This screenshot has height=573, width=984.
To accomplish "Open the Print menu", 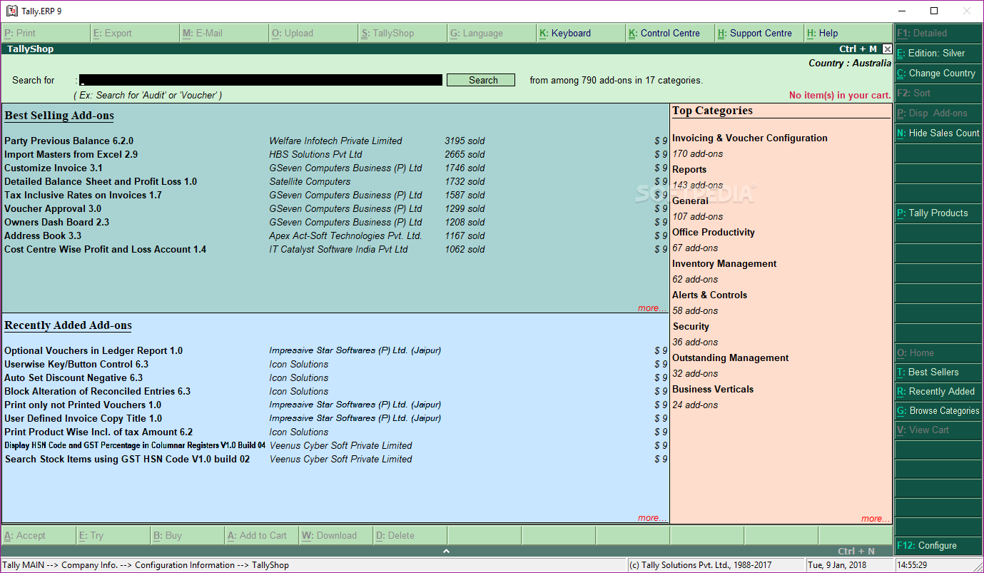I will (x=46, y=33).
